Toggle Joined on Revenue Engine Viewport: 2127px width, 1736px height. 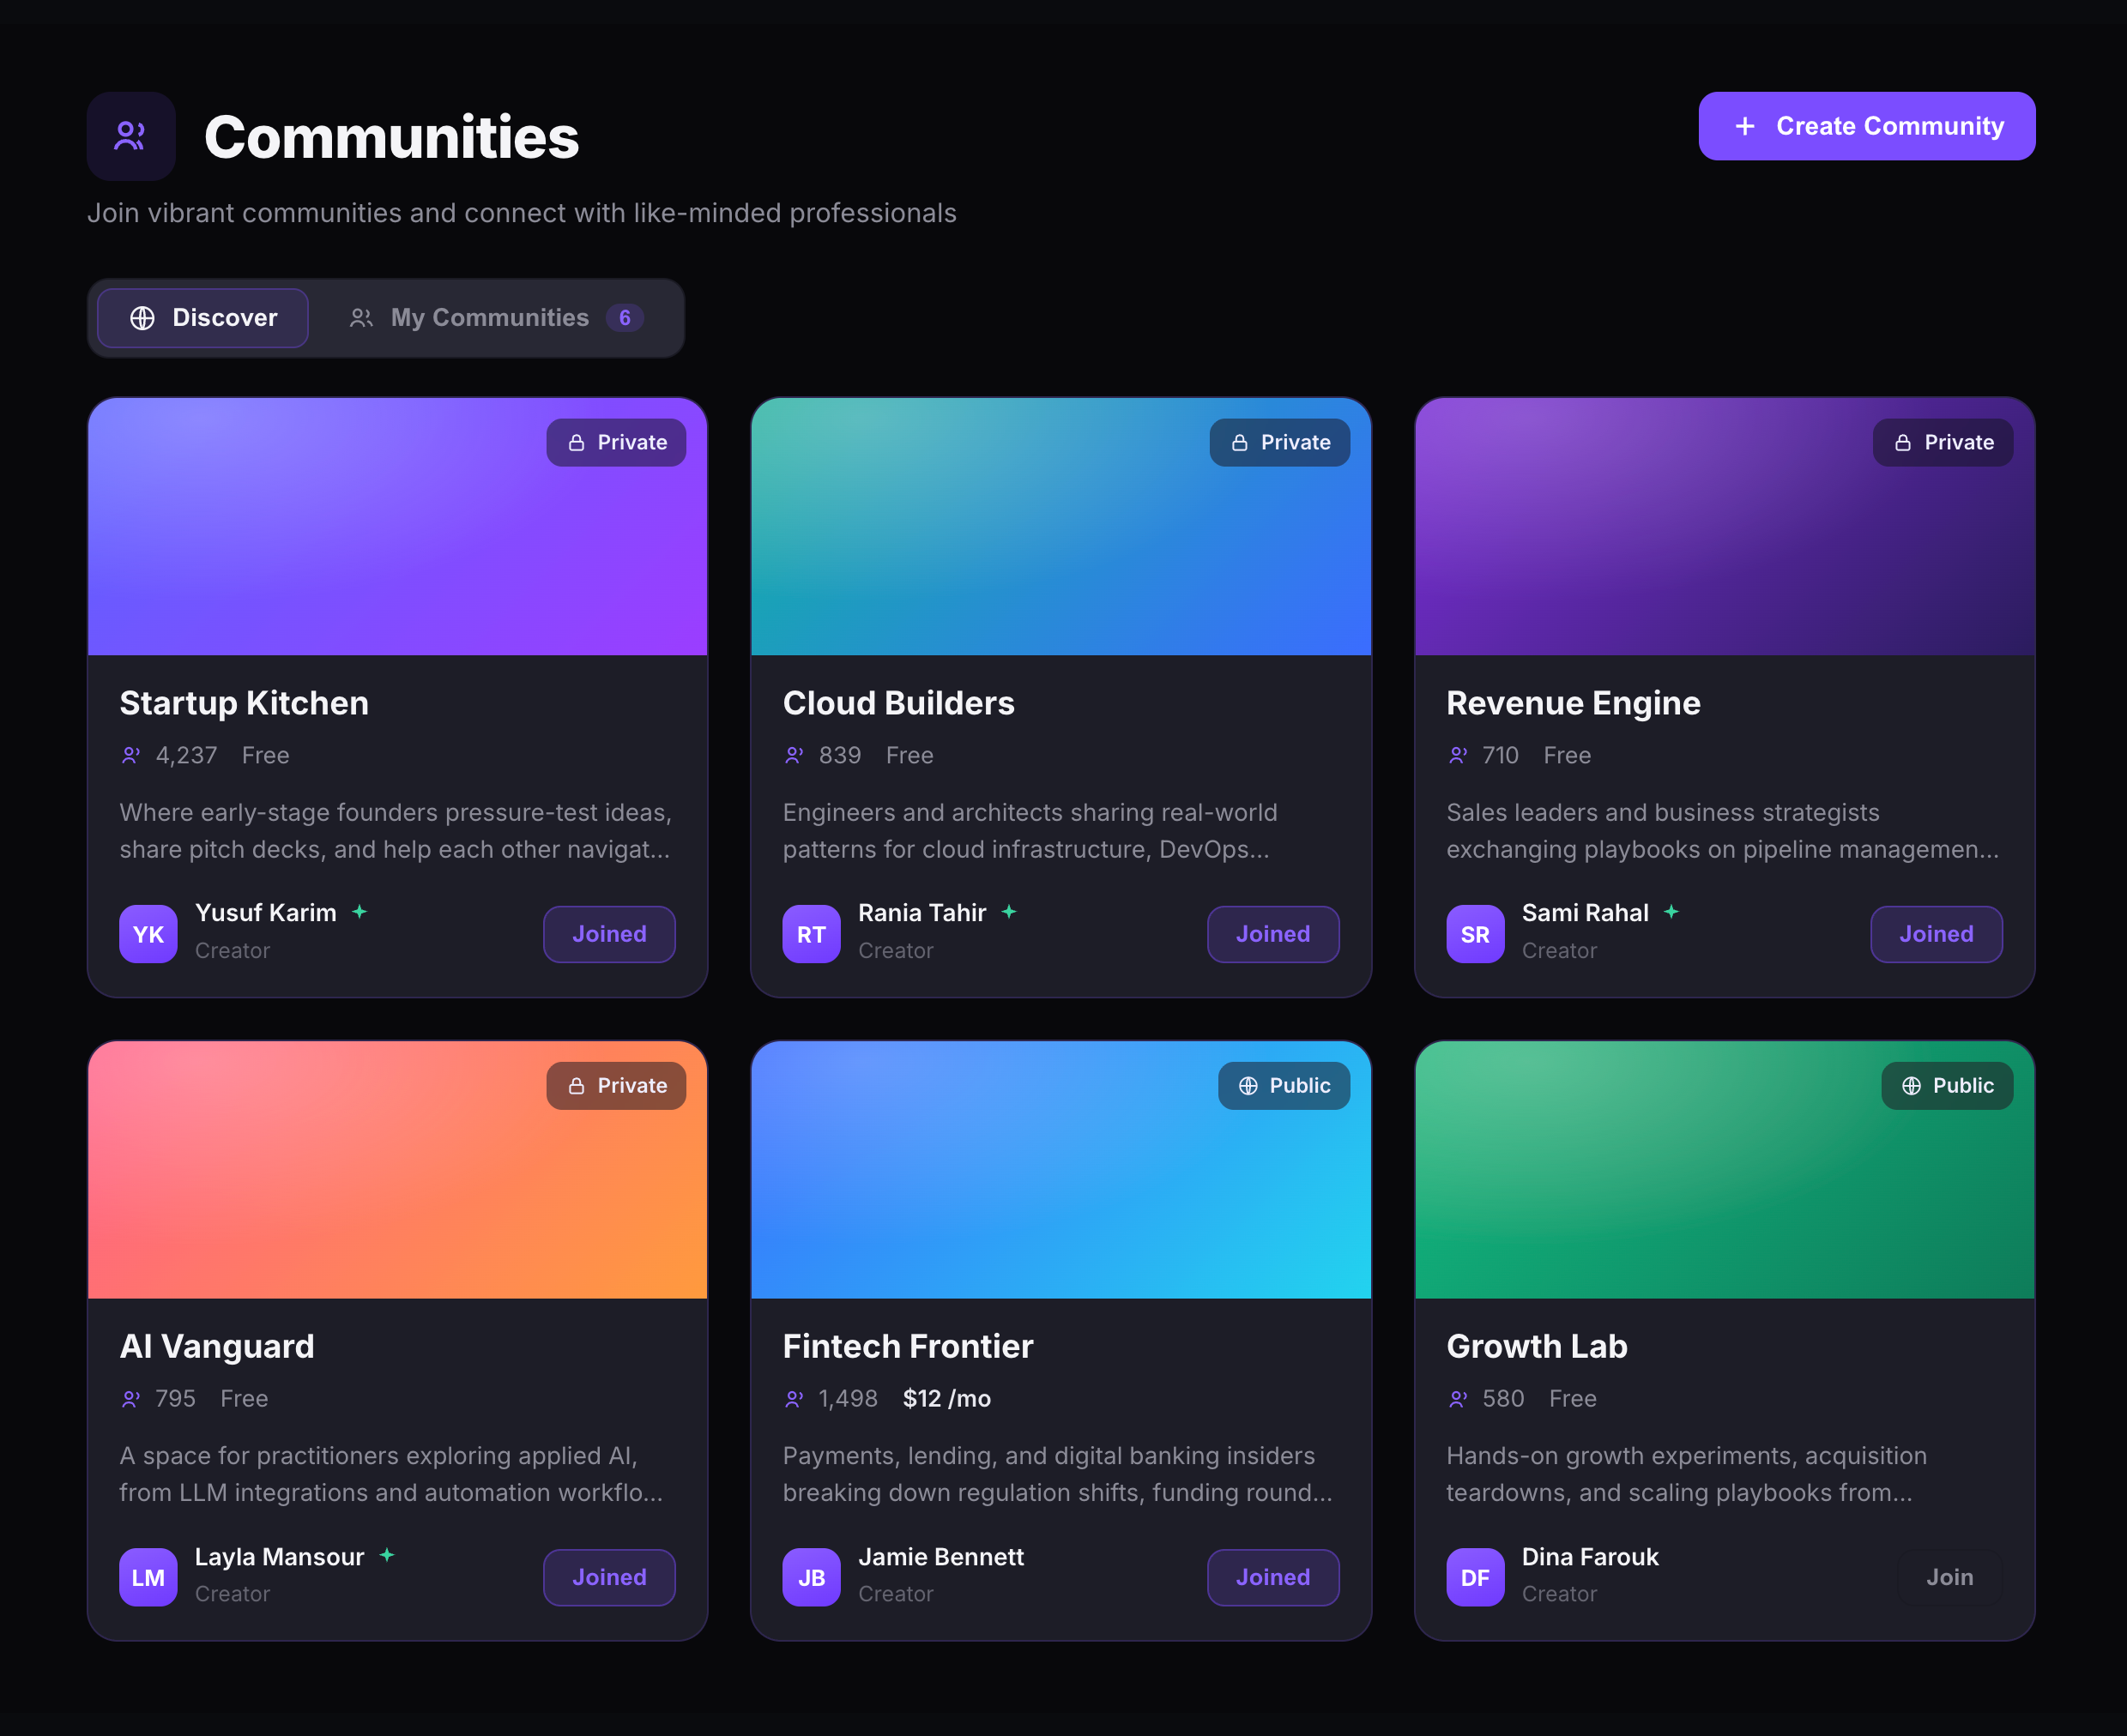[1937, 934]
